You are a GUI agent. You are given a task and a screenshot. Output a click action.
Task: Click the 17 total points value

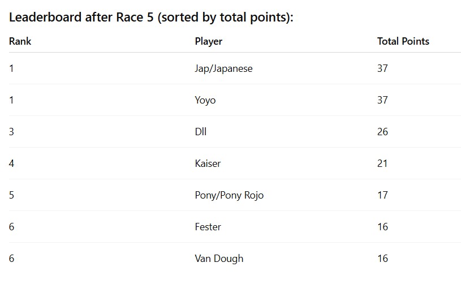point(382,195)
